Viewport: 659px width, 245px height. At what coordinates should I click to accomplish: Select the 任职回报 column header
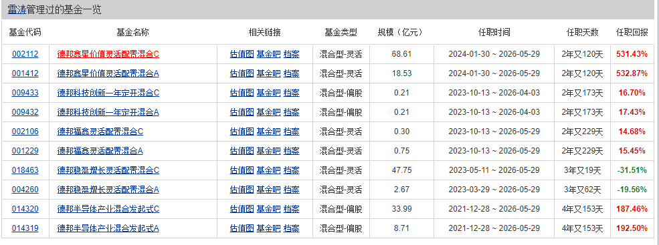[x=632, y=32]
